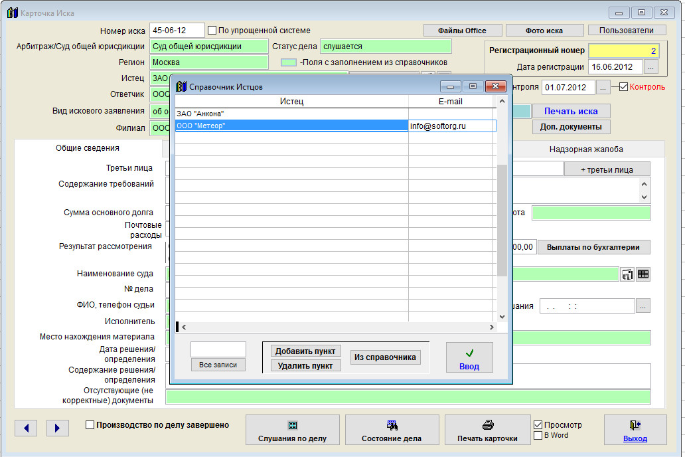Confirm selection with the Ввод checkmark button

[x=469, y=359]
